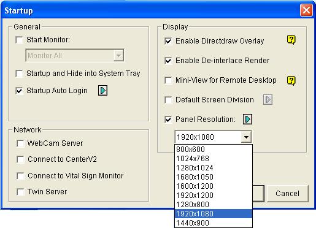
Task: Select highlighted 1920x1080 list entry
Action: 214,214
